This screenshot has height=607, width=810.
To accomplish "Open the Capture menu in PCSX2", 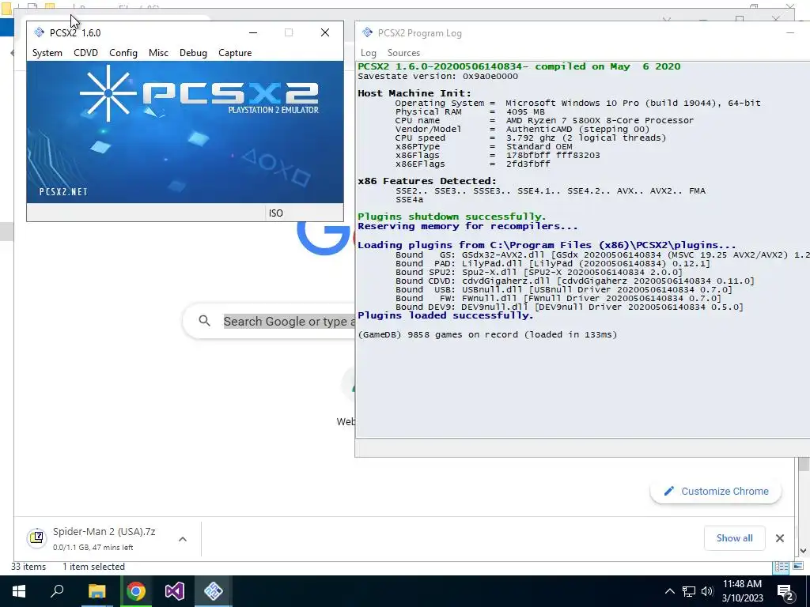I will click(x=235, y=53).
